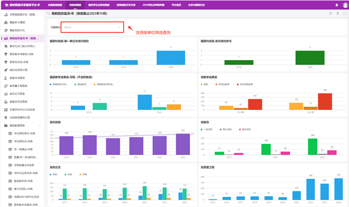Open the 高校学位点常态数据 tab
The image size is (349, 207).
coord(99,5)
